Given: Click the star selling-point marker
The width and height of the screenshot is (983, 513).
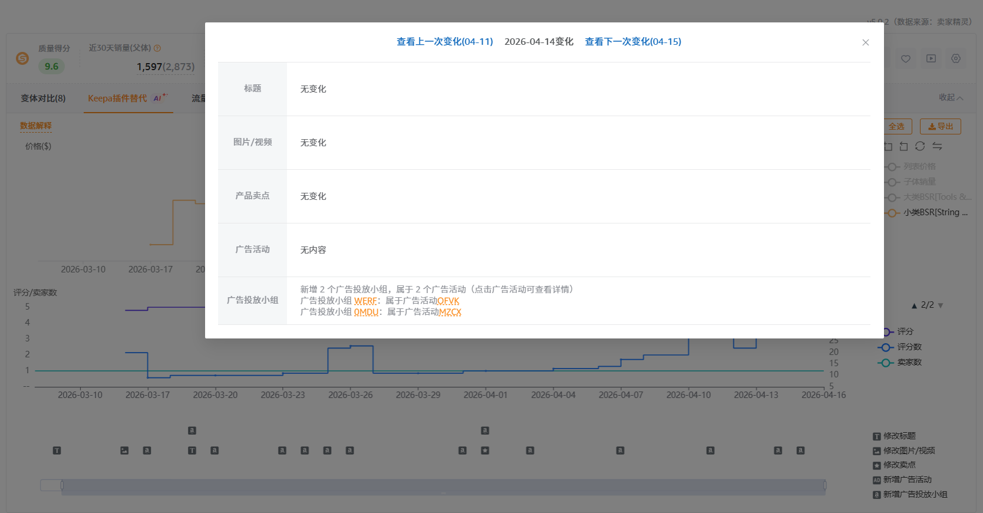Looking at the screenshot, I should (x=485, y=450).
